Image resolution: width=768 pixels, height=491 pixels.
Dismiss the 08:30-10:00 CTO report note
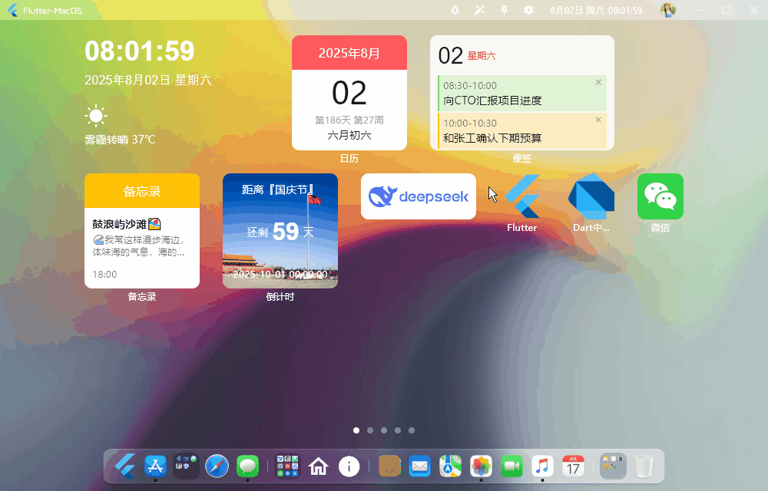pyautogui.click(x=598, y=82)
